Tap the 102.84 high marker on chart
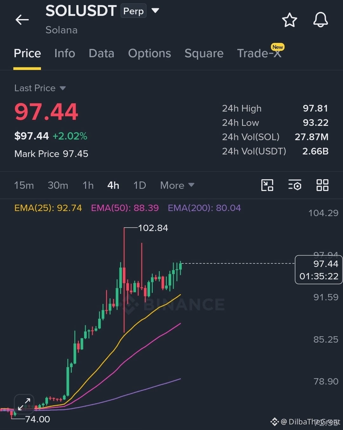Image resolution: width=343 pixels, height=430 pixels. (x=153, y=228)
